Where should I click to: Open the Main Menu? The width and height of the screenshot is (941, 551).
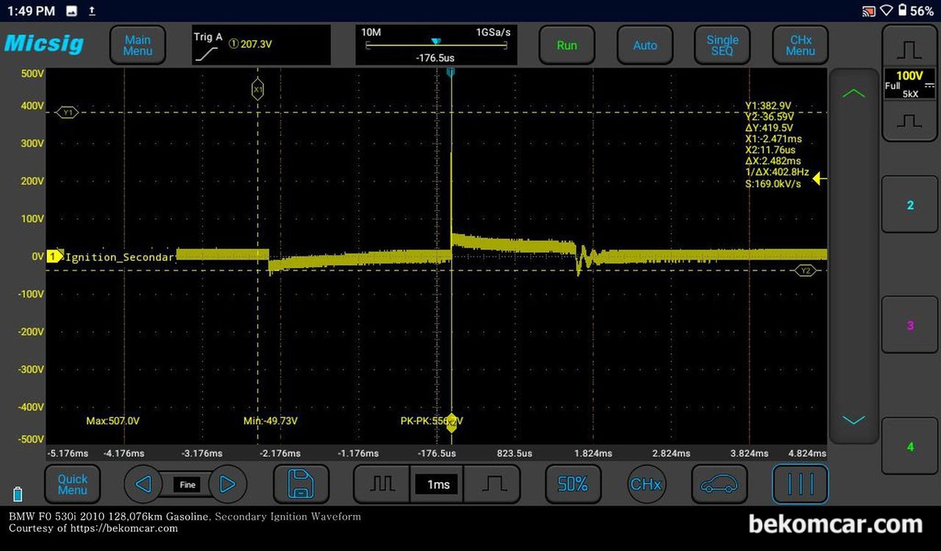pos(137,46)
